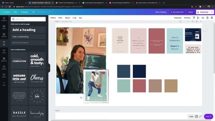Select the Crop tool
215x121 pixels.
(75, 18)
